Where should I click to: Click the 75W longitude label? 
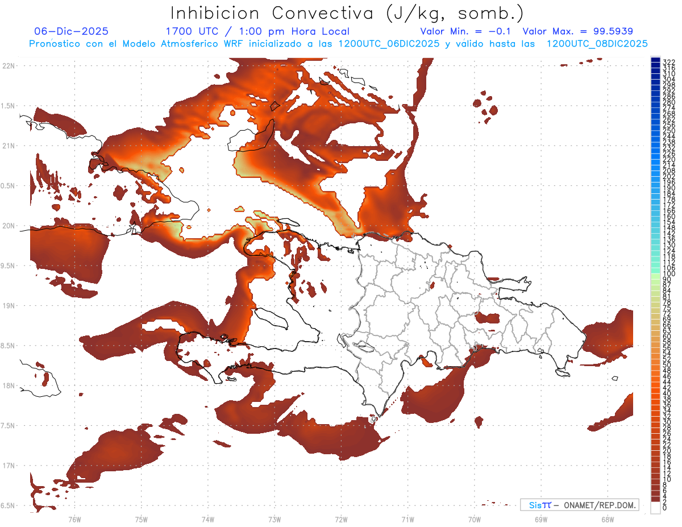click(x=142, y=519)
